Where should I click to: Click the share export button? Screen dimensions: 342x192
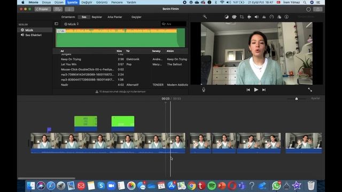tap(318, 9)
